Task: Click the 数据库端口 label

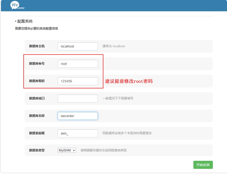Action: [x=37, y=98]
